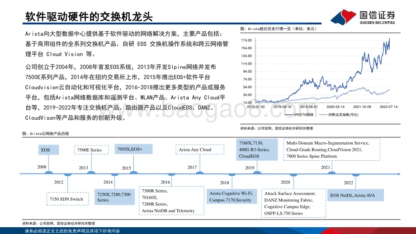The image size is (416, 234).
Task: Click the chart title 图: Arista股价历史行情一览
Action: click(278, 28)
